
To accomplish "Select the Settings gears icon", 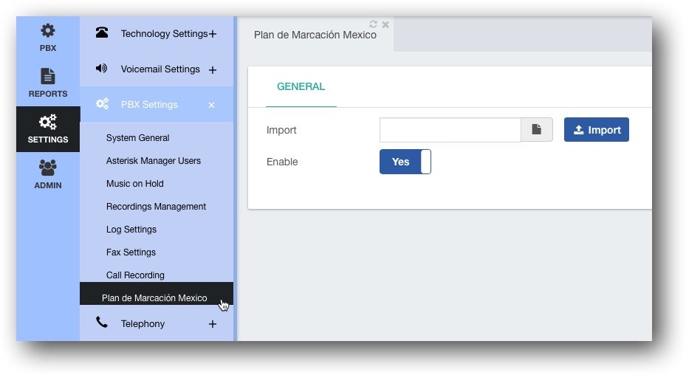I will click(48, 122).
